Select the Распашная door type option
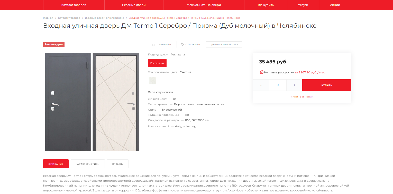The image size is (393, 194). [157, 63]
